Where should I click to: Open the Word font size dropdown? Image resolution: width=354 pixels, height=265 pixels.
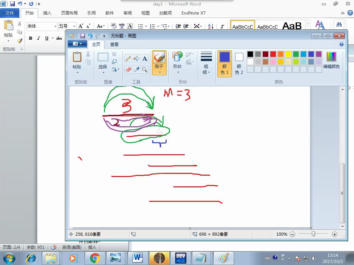pyautogui.click(x=74, y=26)
